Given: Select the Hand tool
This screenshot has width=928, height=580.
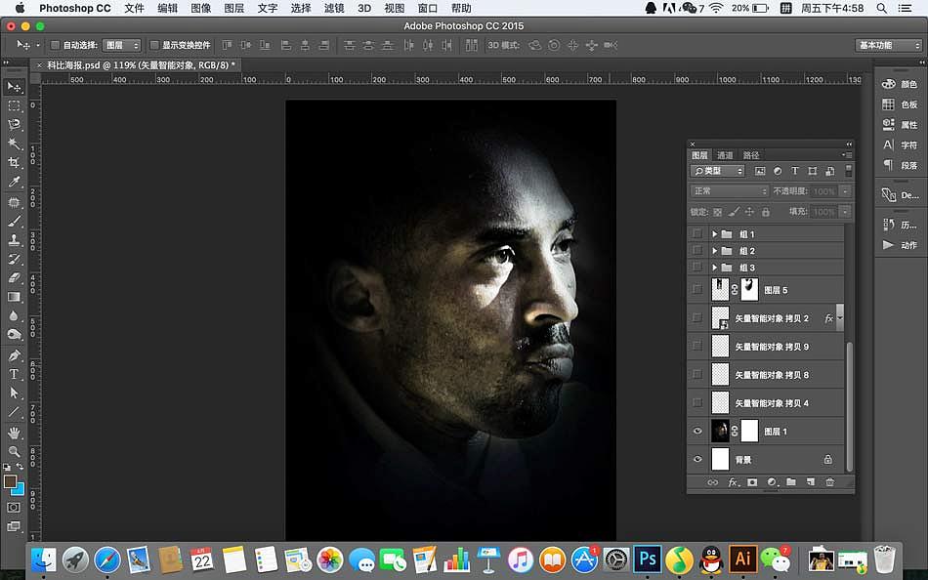Looking at the screenshot, I should 15,434.
